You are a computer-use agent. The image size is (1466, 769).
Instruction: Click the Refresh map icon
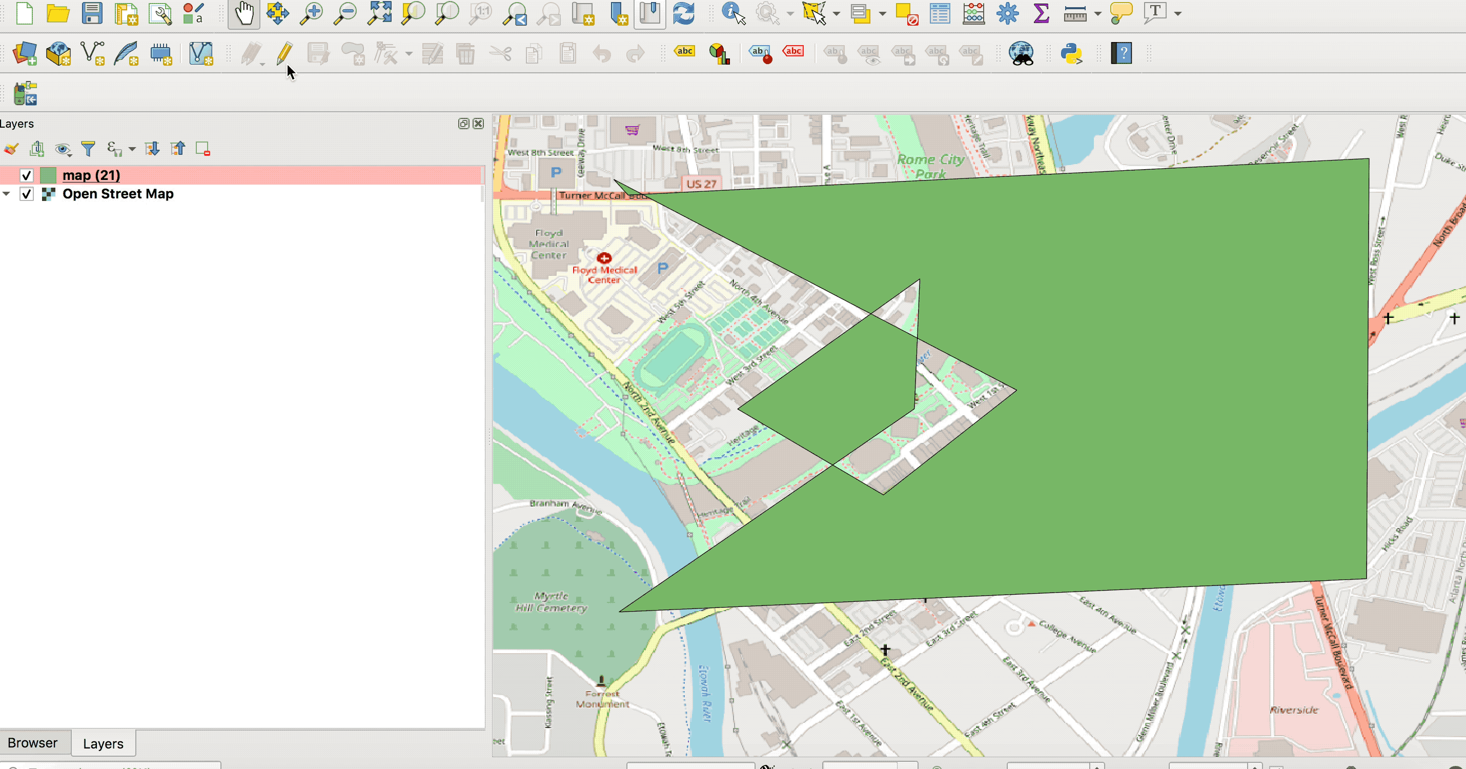point(683,13)
